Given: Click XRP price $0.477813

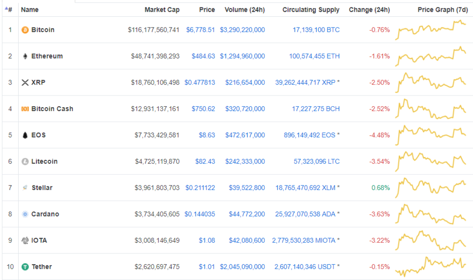Looking at the screenshot, I should [x=200, y=83].
